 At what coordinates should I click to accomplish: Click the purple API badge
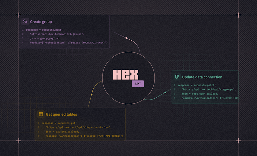[x=138, y=84]
